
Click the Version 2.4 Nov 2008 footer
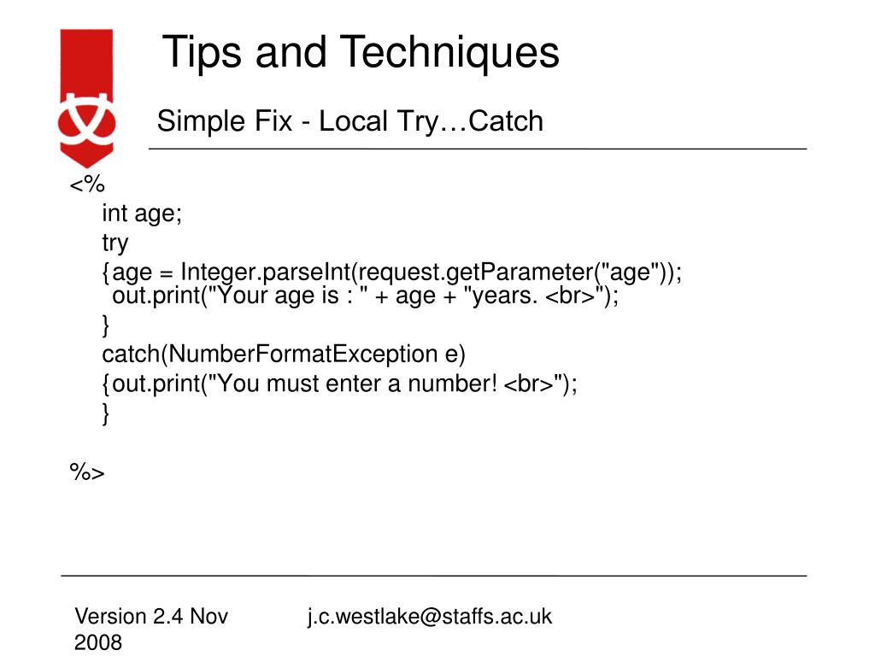pos(151,630)
